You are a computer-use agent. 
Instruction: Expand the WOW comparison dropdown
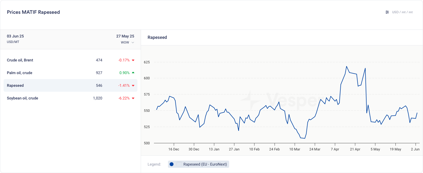click(x=128, y=42)
